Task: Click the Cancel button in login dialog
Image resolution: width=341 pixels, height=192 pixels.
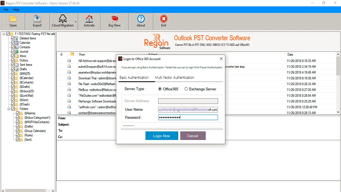Action: [193, 136]
